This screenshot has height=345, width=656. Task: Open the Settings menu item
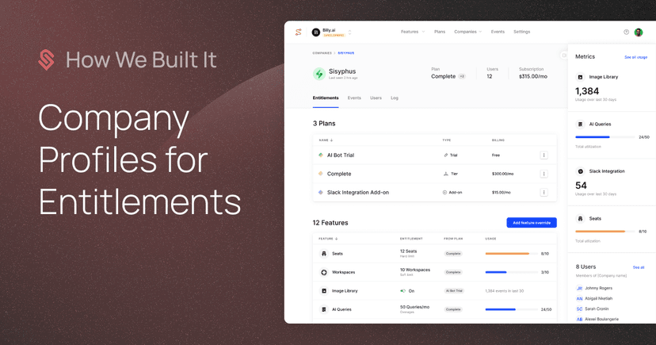point(521,32)
